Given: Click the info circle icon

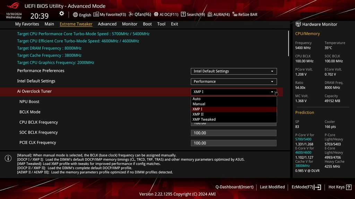Looking at the screenshot, I should coord(8,158).
